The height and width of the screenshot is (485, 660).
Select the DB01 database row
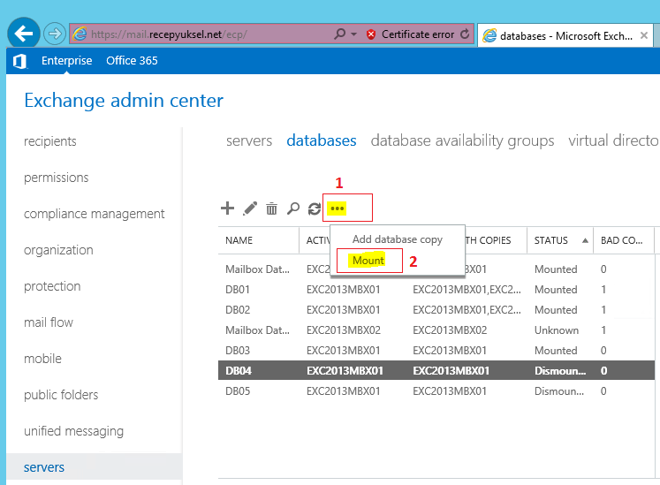pos(436,290)
